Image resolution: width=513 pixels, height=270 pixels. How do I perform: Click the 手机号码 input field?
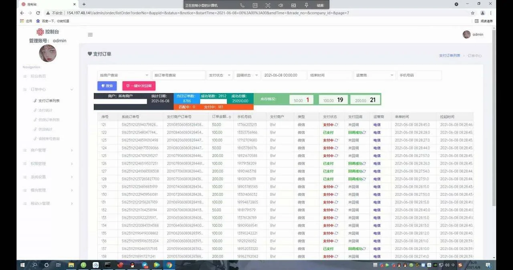(419, 75)
